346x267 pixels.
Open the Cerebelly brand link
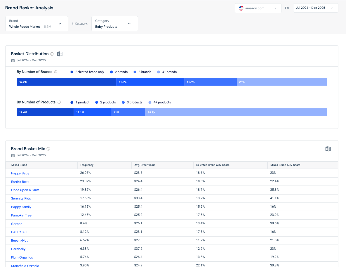click(x=18, y=249)
